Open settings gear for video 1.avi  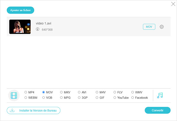tap(162, 27)
